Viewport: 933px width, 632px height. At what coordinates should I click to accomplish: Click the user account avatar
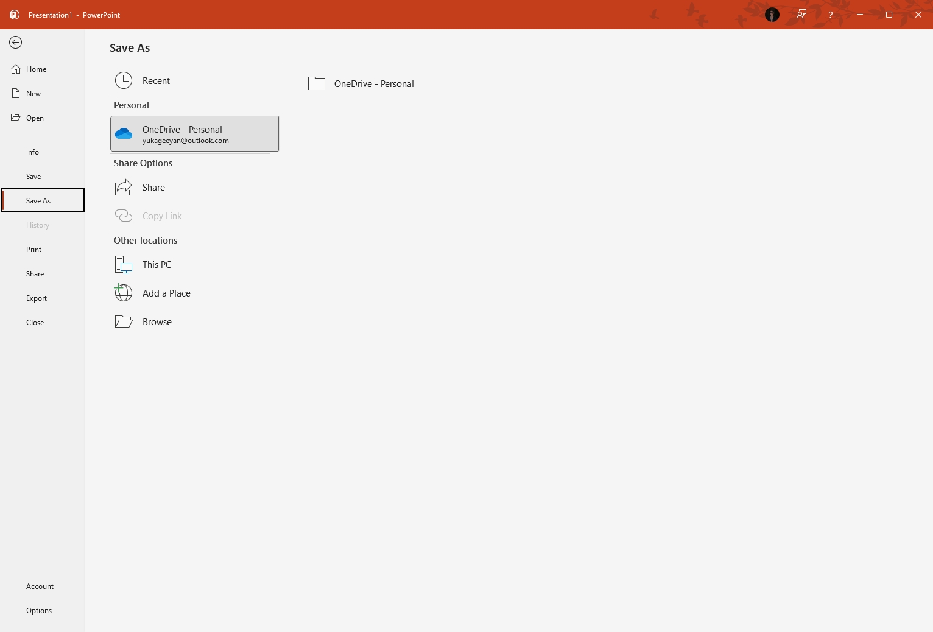click(772, 15)
